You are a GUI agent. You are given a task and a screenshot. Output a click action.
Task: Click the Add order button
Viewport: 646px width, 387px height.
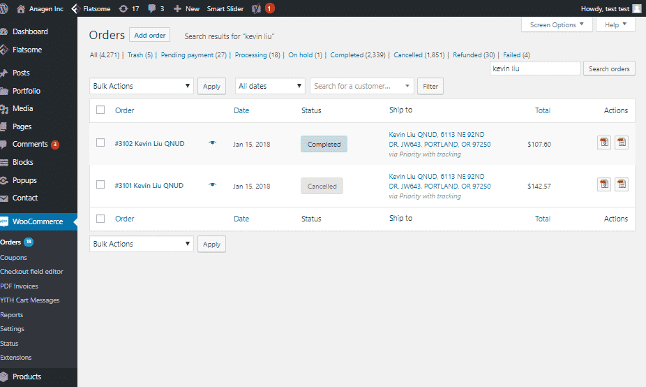[149, 35]
